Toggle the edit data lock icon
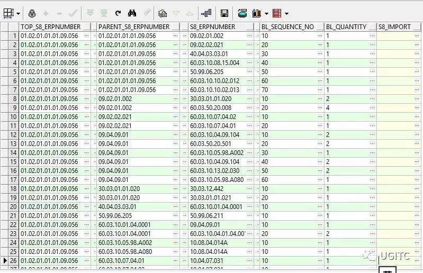This screenshot has height=273, width=423. [32, 13]
